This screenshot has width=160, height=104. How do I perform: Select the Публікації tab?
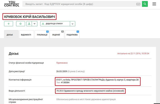pos(42,35)
